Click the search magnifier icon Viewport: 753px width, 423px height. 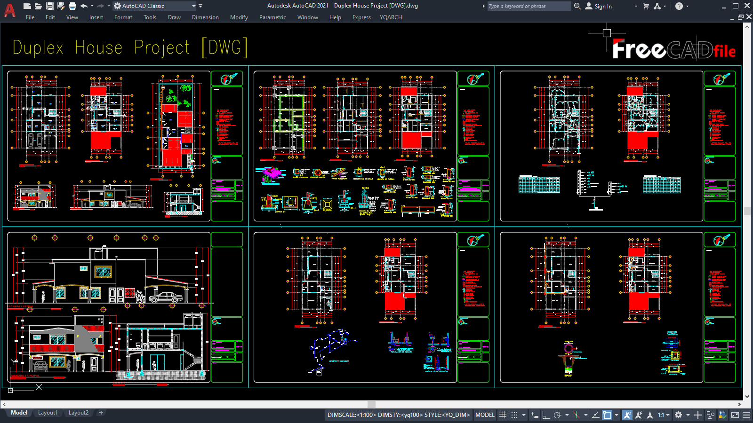coord(577,6)
